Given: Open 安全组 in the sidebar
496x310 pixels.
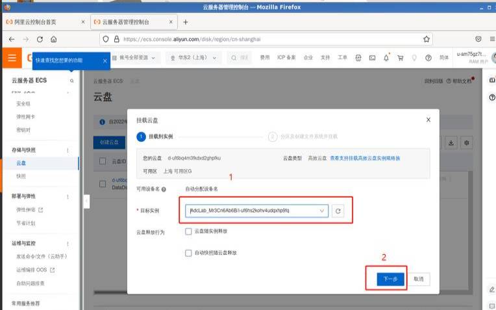Looking at the screenshot, I should tap(23, 103).
